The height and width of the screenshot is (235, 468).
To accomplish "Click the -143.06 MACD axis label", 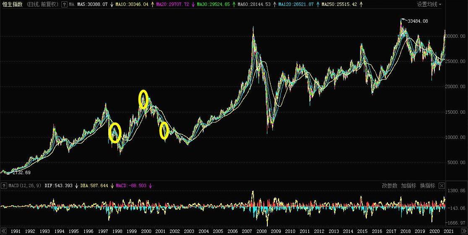I will (x=456, y=208).
